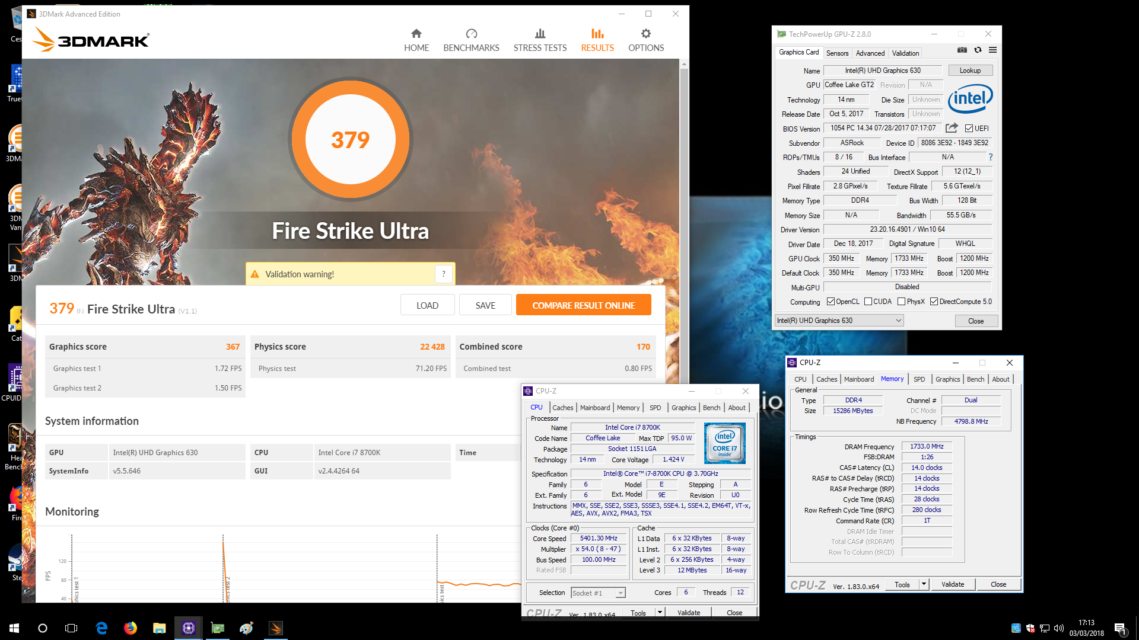Screen dimensions: 1139x640
Task: Expand the GPU selection dropdown in GPU-Z
Action: (x=898, y=321)
